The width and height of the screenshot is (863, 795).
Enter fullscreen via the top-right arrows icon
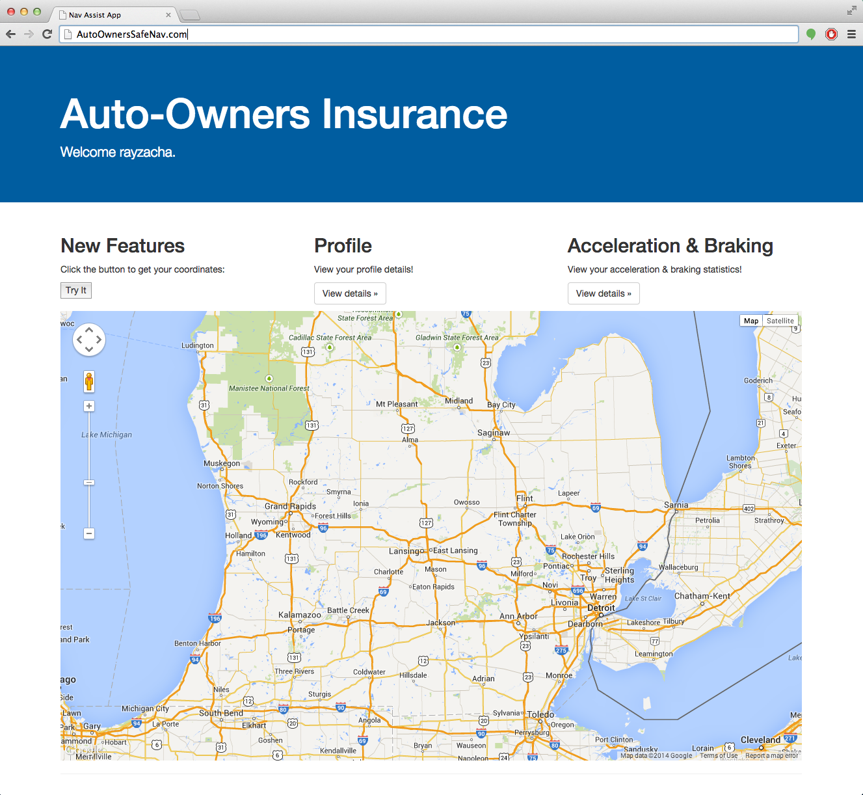pos(851,10)
